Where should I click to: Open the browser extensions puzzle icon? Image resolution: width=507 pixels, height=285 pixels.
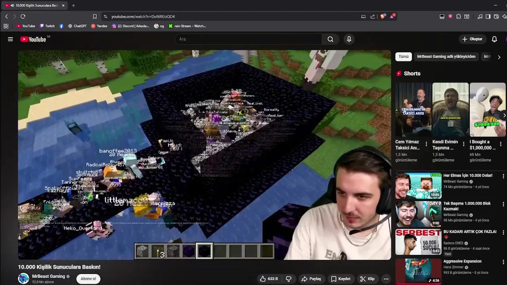pos(458,17)
